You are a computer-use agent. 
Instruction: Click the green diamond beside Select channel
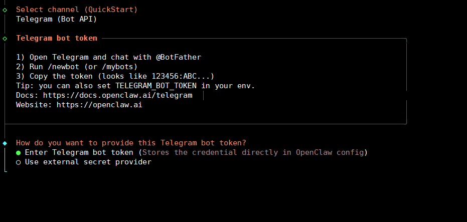click(x=5, y=10)
